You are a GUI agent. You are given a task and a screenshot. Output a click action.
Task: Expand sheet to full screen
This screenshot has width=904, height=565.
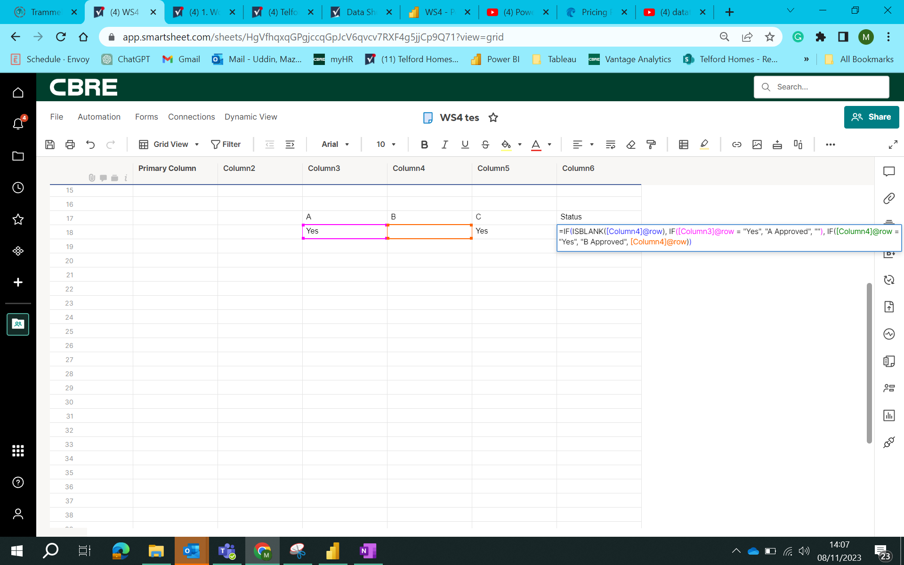point(893,145)
